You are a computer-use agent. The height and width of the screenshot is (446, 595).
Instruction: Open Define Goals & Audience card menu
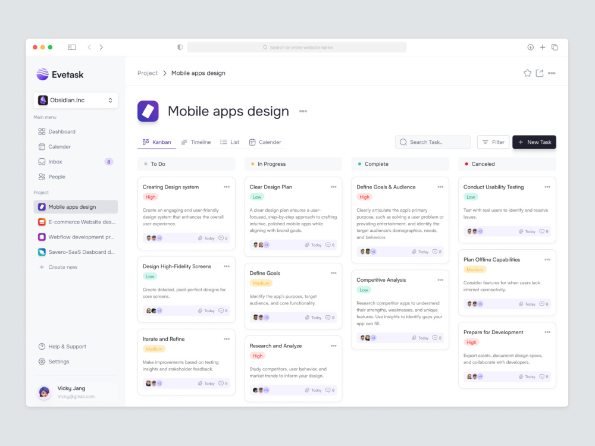tap(440, 187)
